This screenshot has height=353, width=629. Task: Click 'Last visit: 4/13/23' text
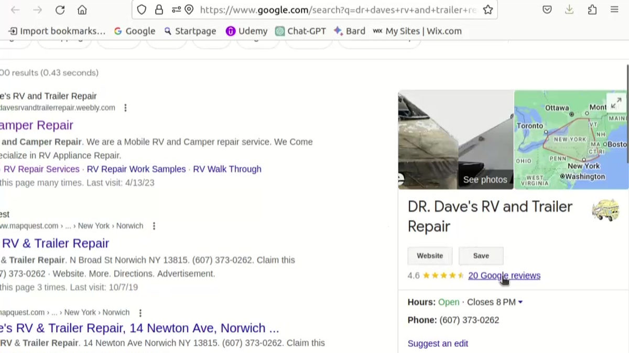coord(120,183)
